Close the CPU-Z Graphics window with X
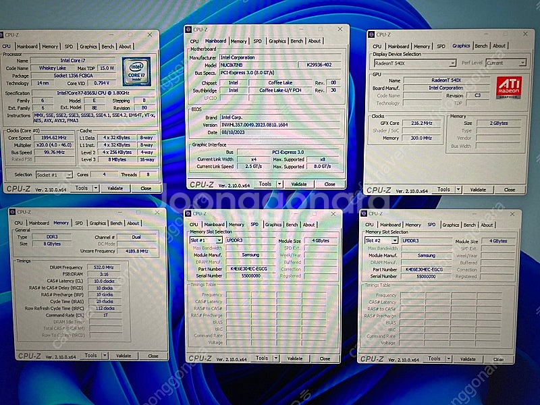The height and width of the screenshot is (405, 540). pyautogui.click(x=525, y=34)
